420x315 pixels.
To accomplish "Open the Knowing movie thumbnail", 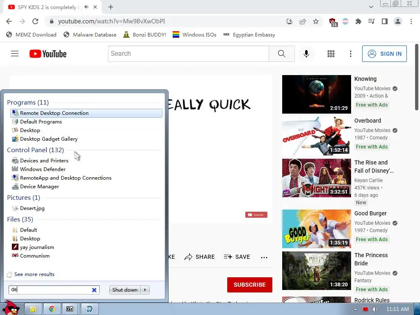I will tap(316, 94).
